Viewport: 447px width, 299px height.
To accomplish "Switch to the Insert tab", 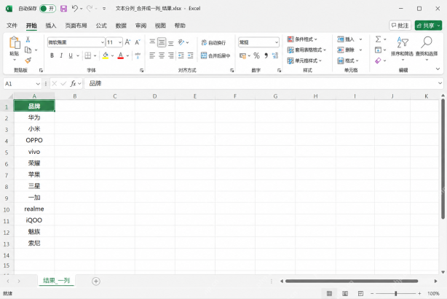I will pos(51,26).
